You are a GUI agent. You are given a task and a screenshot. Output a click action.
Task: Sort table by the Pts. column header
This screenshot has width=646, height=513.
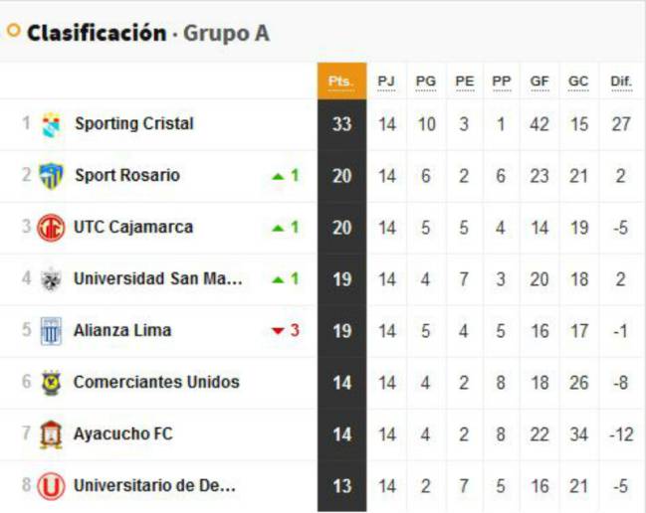point(341,82)
